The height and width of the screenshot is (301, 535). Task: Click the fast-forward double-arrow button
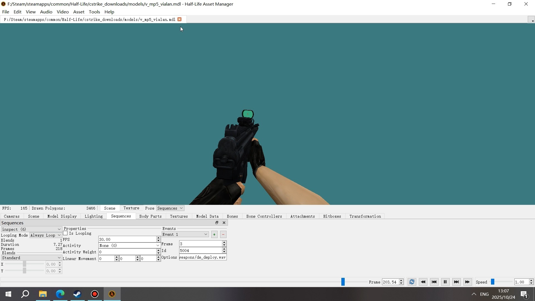tap(467, 282)
